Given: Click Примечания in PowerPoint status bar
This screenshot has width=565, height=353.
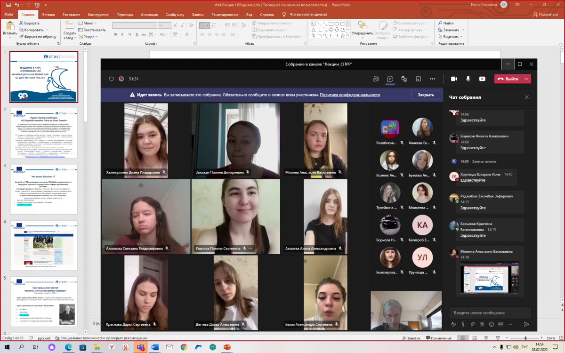Looking at the screenshot, I should tap(438, 338).
